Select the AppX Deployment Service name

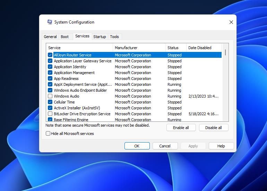point(83,84)
